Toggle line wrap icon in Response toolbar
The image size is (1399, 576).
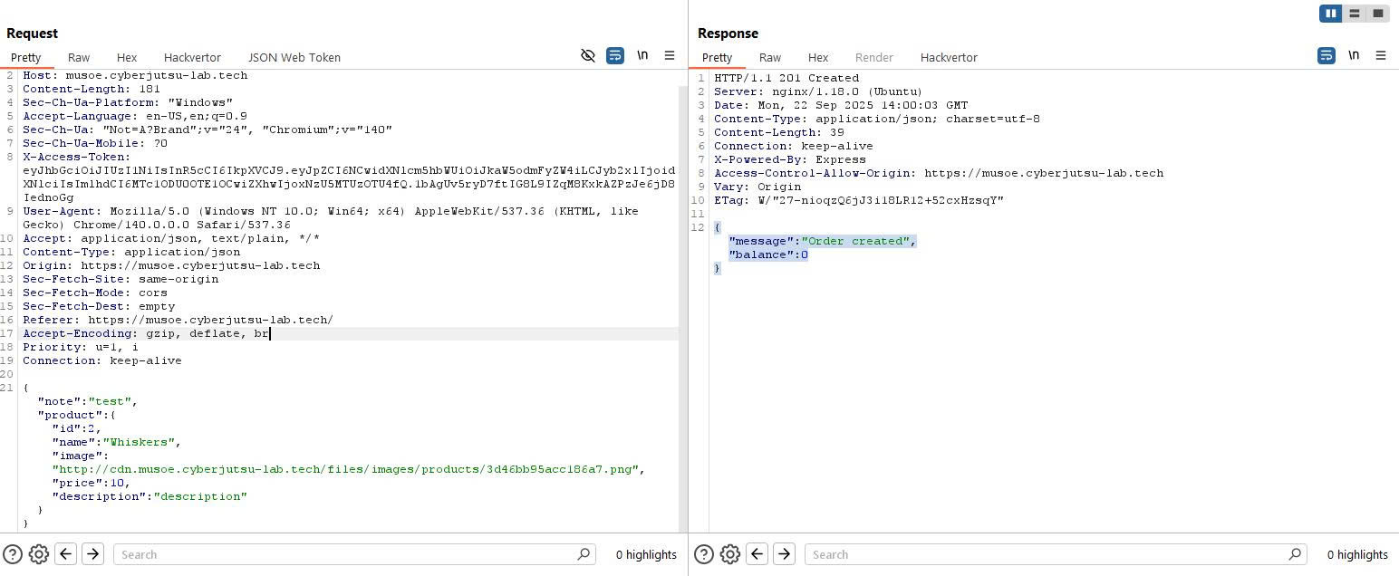(1327, 55)
